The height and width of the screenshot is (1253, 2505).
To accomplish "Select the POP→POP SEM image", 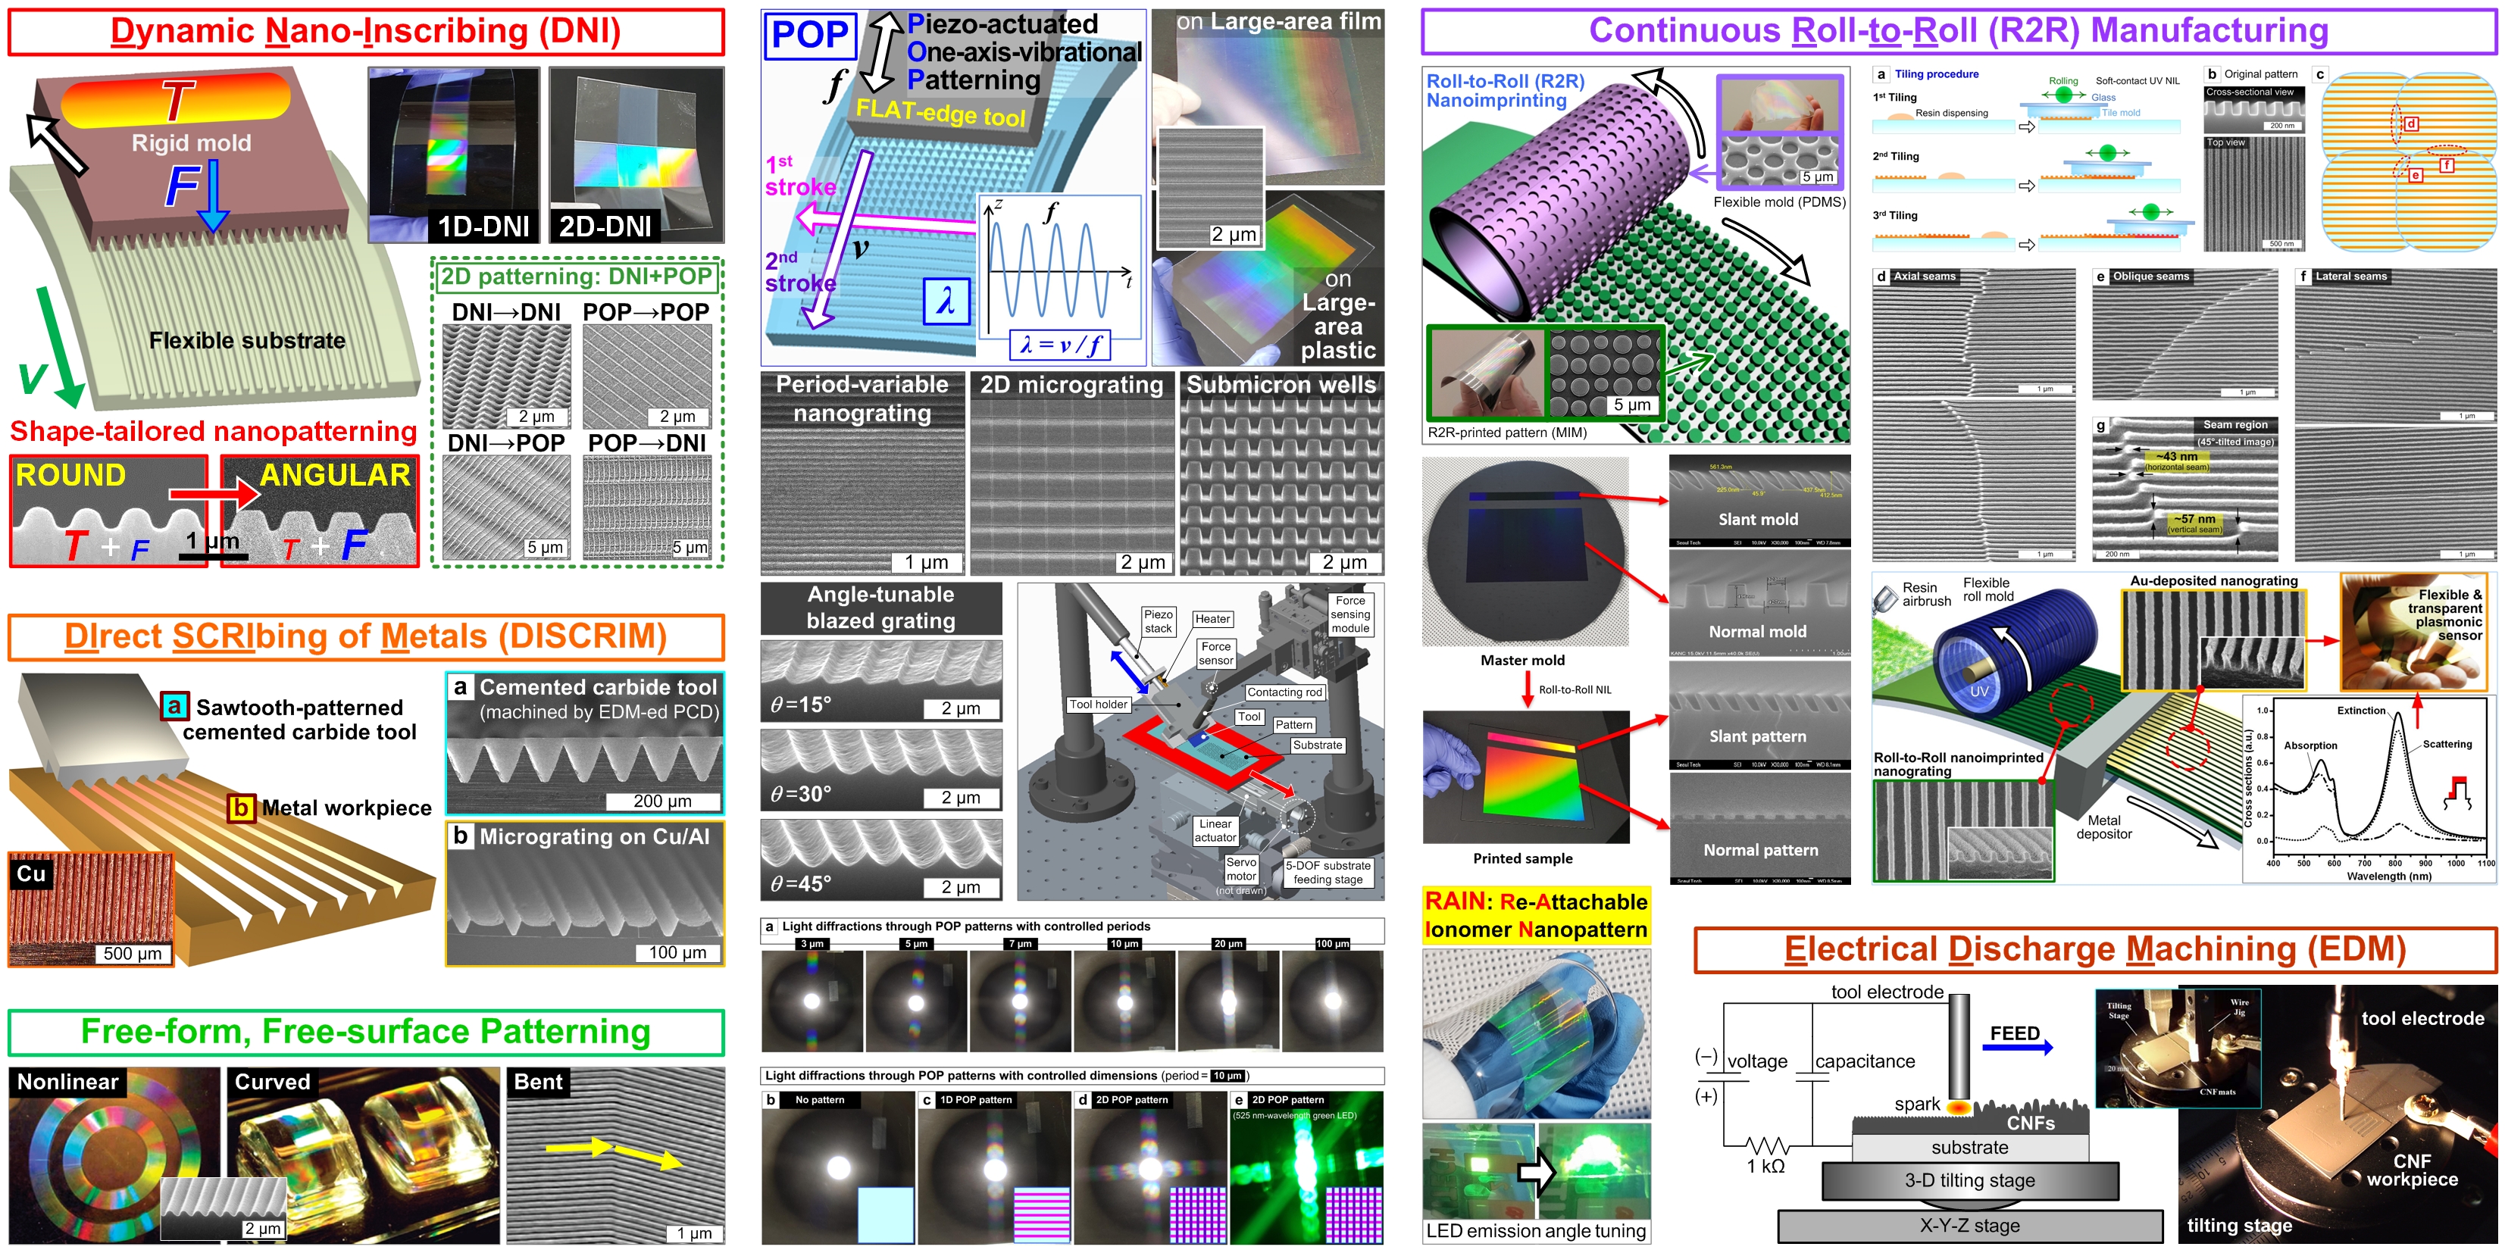I will 646,377.
